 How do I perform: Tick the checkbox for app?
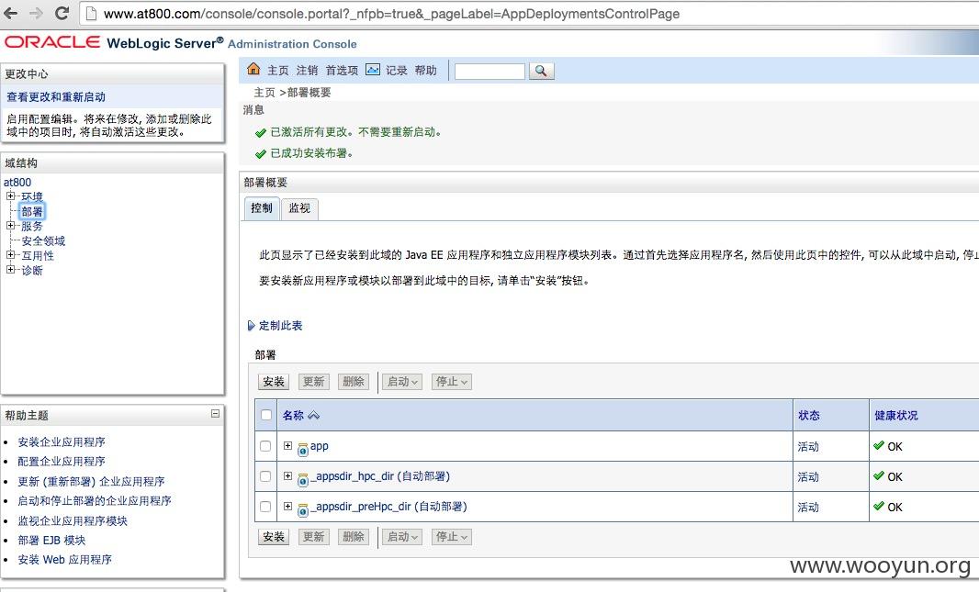[265, 446]
